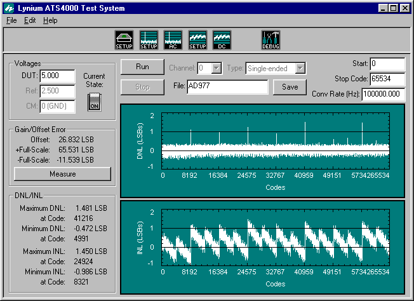Click the Minimum DNL code 4991

pos(81,239)
